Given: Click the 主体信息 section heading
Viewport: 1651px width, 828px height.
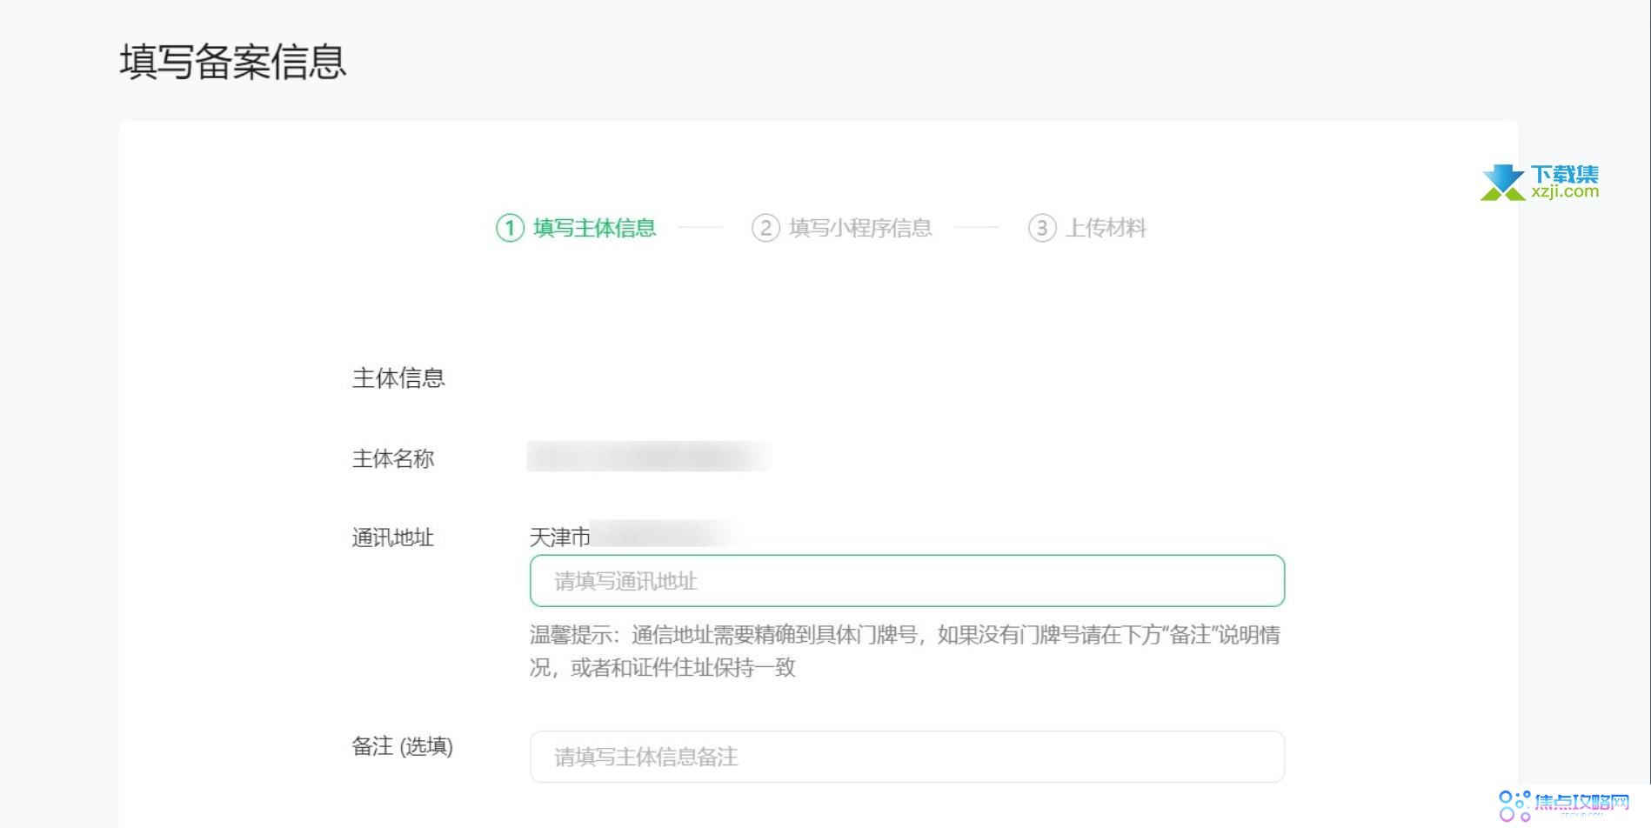Looking at the screenshot, I should [x=397, y=377].
